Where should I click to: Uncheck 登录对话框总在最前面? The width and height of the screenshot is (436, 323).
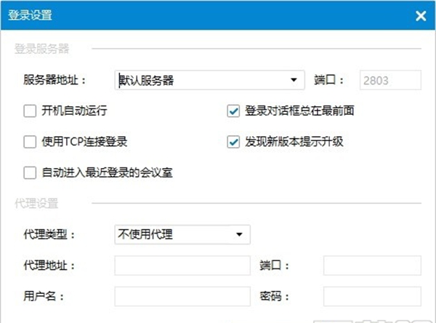point(233,111)
